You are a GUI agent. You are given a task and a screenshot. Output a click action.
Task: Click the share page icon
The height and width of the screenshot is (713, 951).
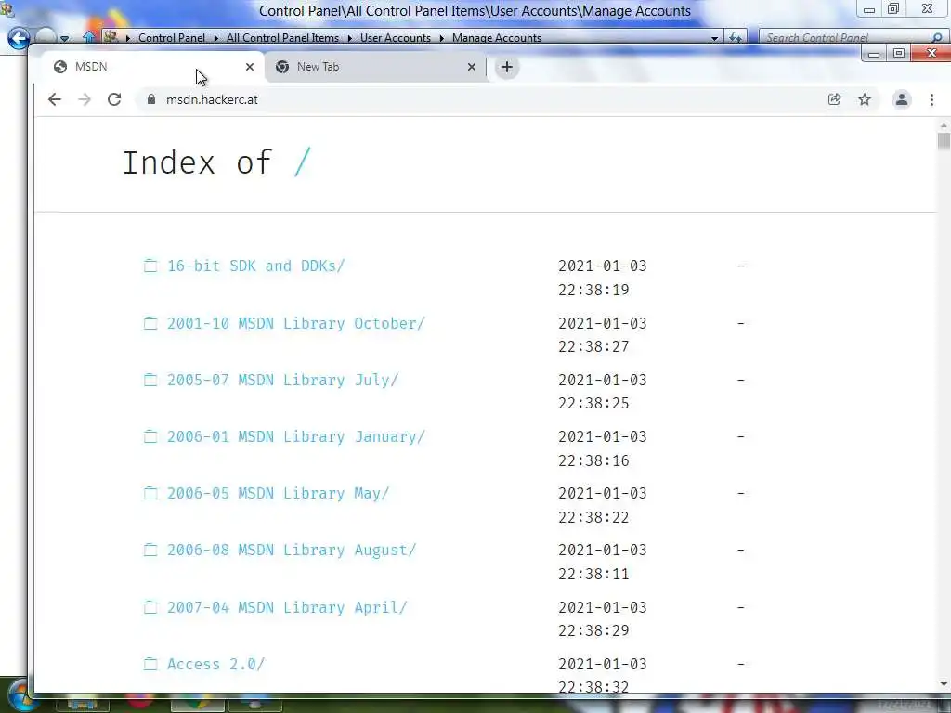click(x=835, y=99)
